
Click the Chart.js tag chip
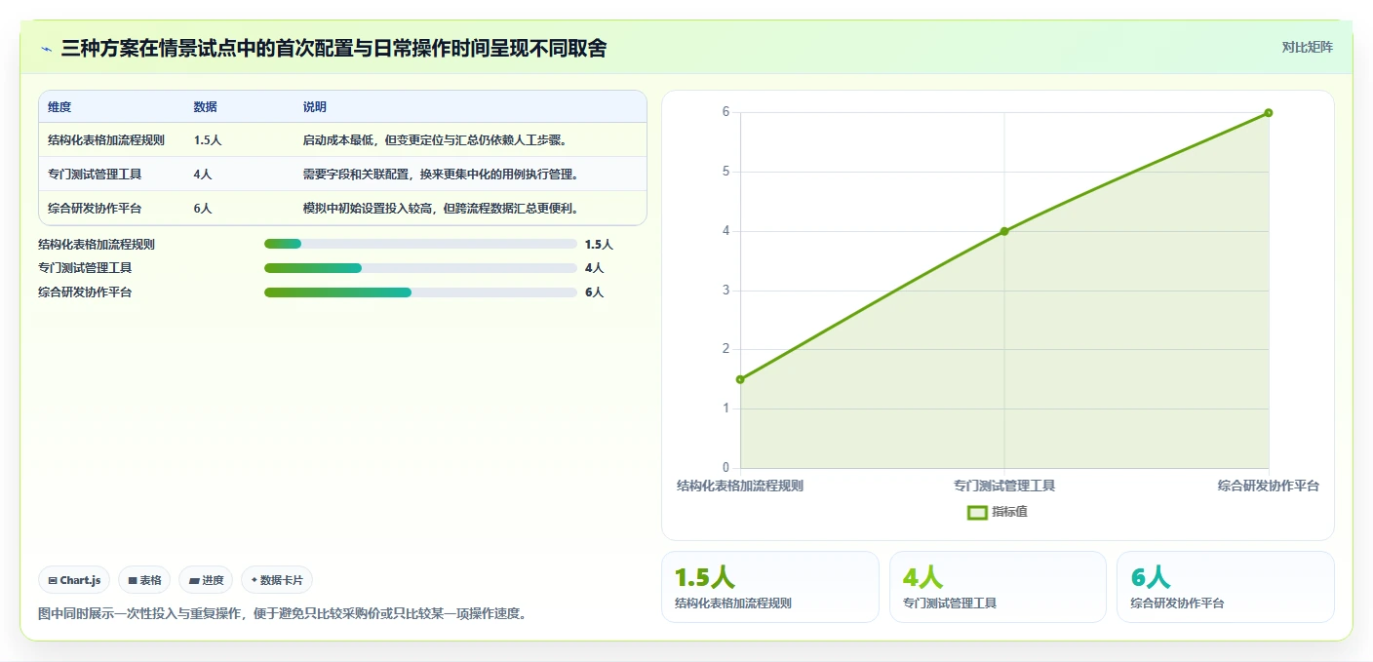coord(75,580)
